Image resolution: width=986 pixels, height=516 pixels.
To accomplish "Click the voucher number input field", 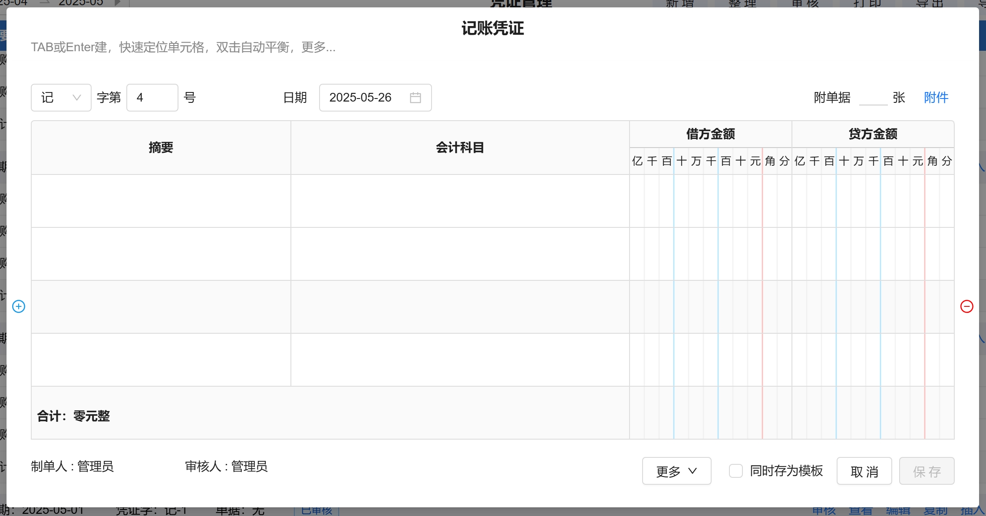I will click(152, 98).
